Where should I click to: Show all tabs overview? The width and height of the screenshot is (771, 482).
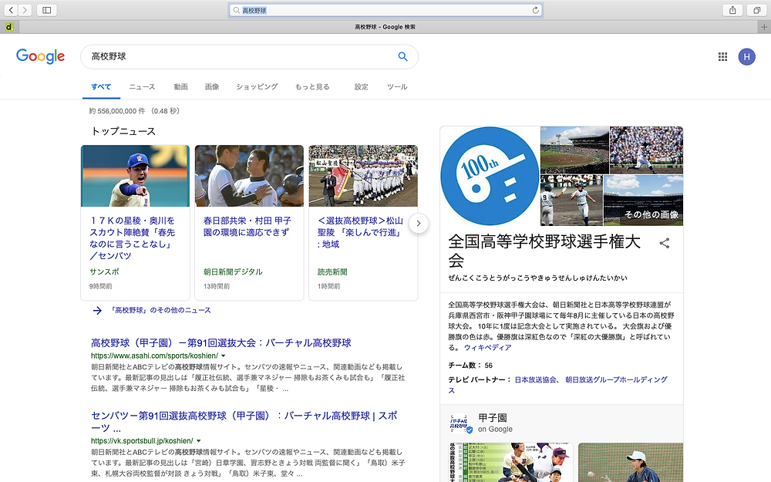tap(757, 10)
